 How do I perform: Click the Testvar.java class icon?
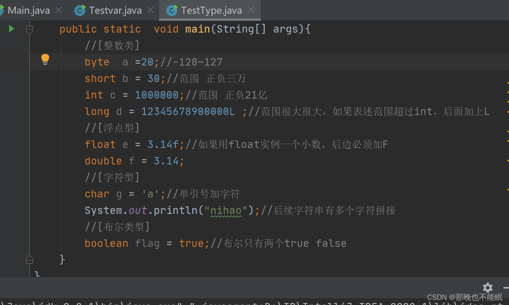(x=80, y=10)
